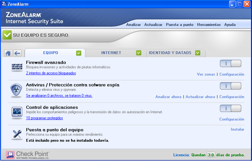
Task: Click Instalar for Puesta a punto del equipo
Action: point(237,129)
